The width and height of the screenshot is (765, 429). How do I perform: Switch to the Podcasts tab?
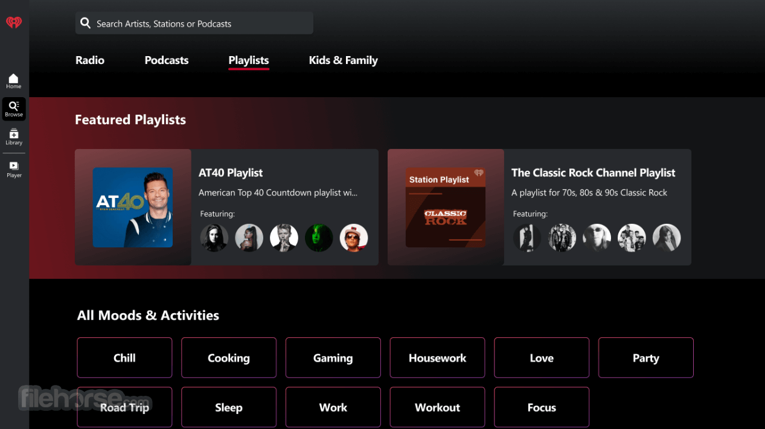pyautogui.click(x=167, y=60)
